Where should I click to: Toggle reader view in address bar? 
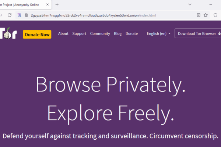point(199,15)
